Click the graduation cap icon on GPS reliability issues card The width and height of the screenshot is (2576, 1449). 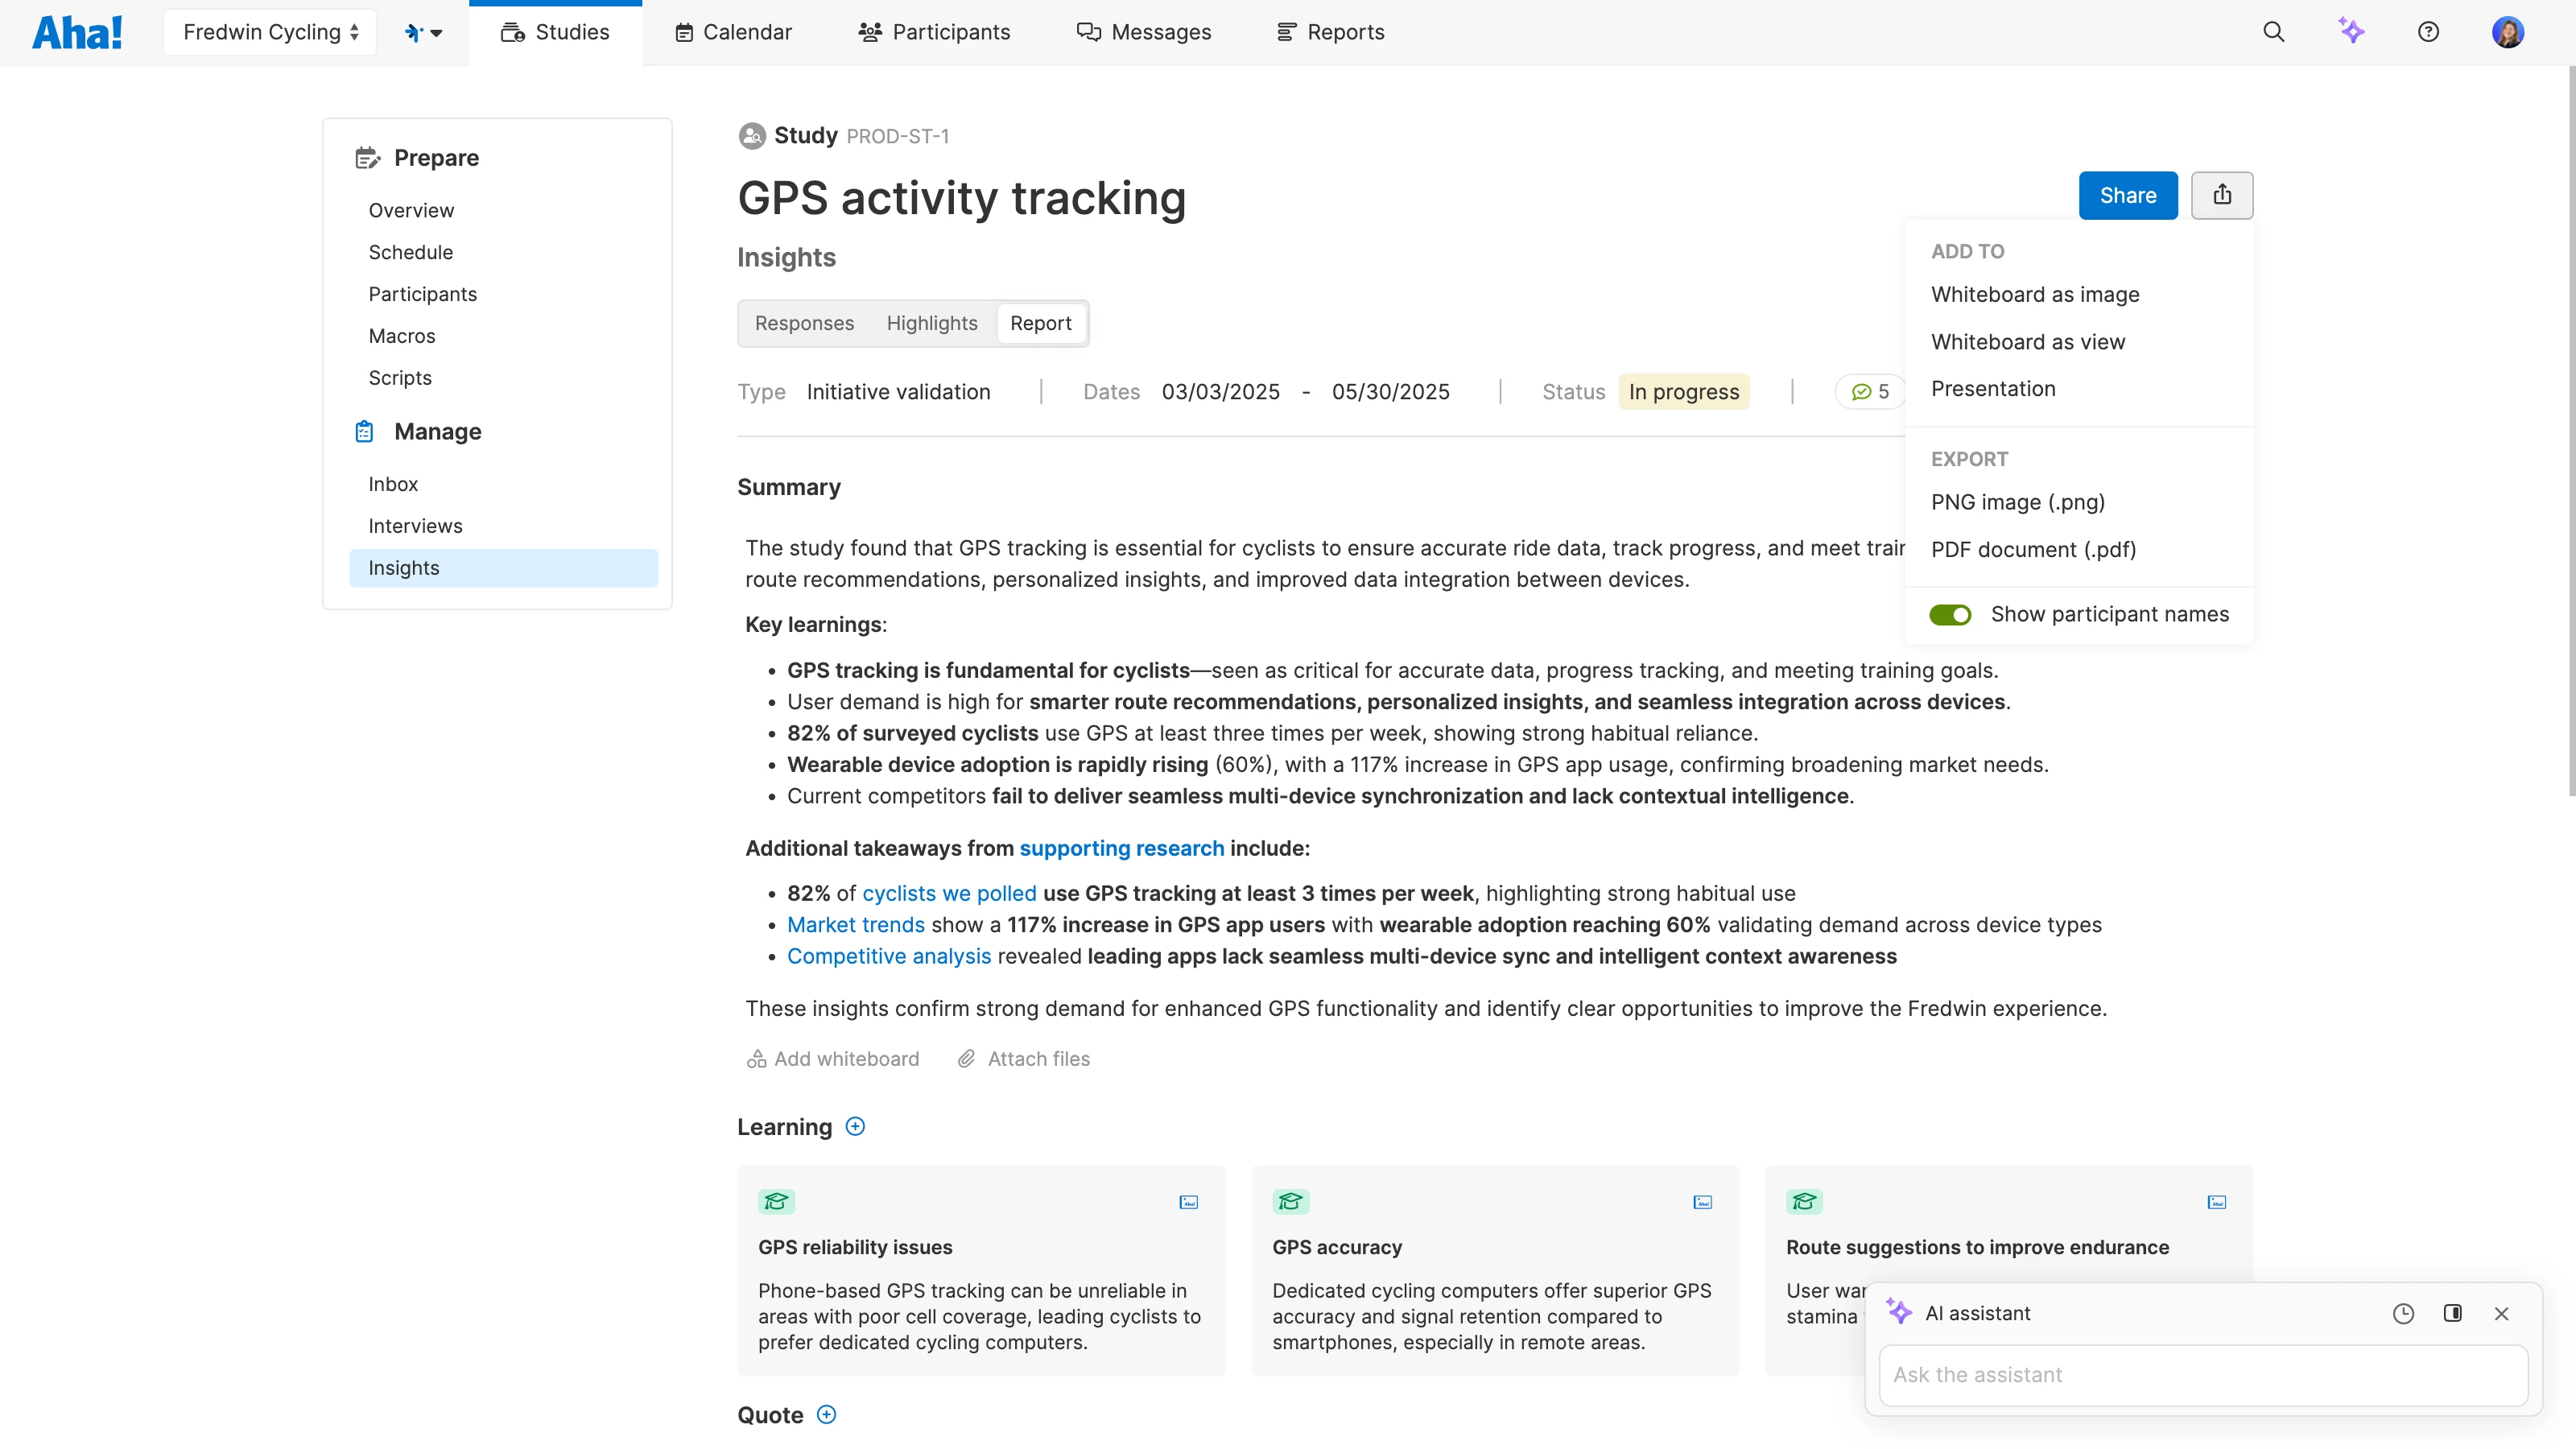coord(776,1201)
